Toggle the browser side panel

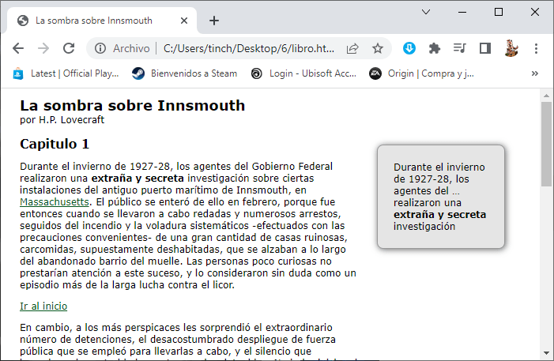pyautogui.click(x=485, y=48)
